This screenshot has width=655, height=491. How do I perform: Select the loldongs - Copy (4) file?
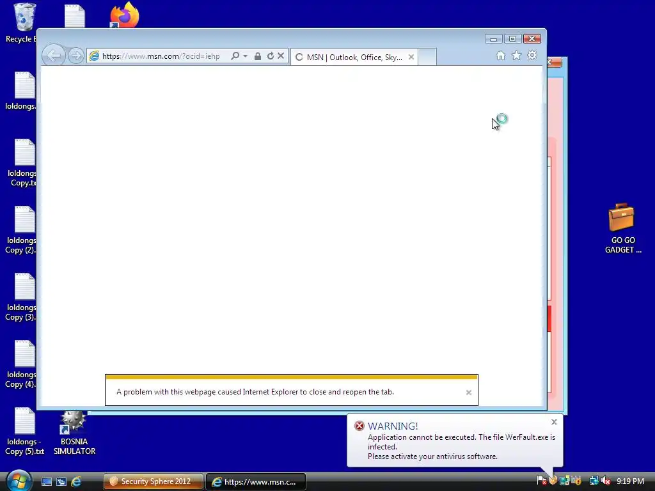(x=21, y=364)
